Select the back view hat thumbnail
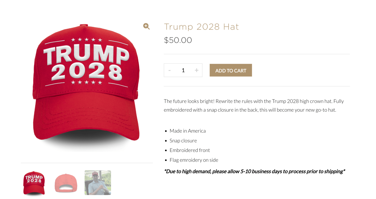376x199 pixels. [x=66, y=183]
